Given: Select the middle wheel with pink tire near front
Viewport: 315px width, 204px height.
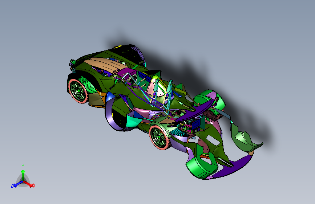Looking at the screenshot, I should pos(160,138).
